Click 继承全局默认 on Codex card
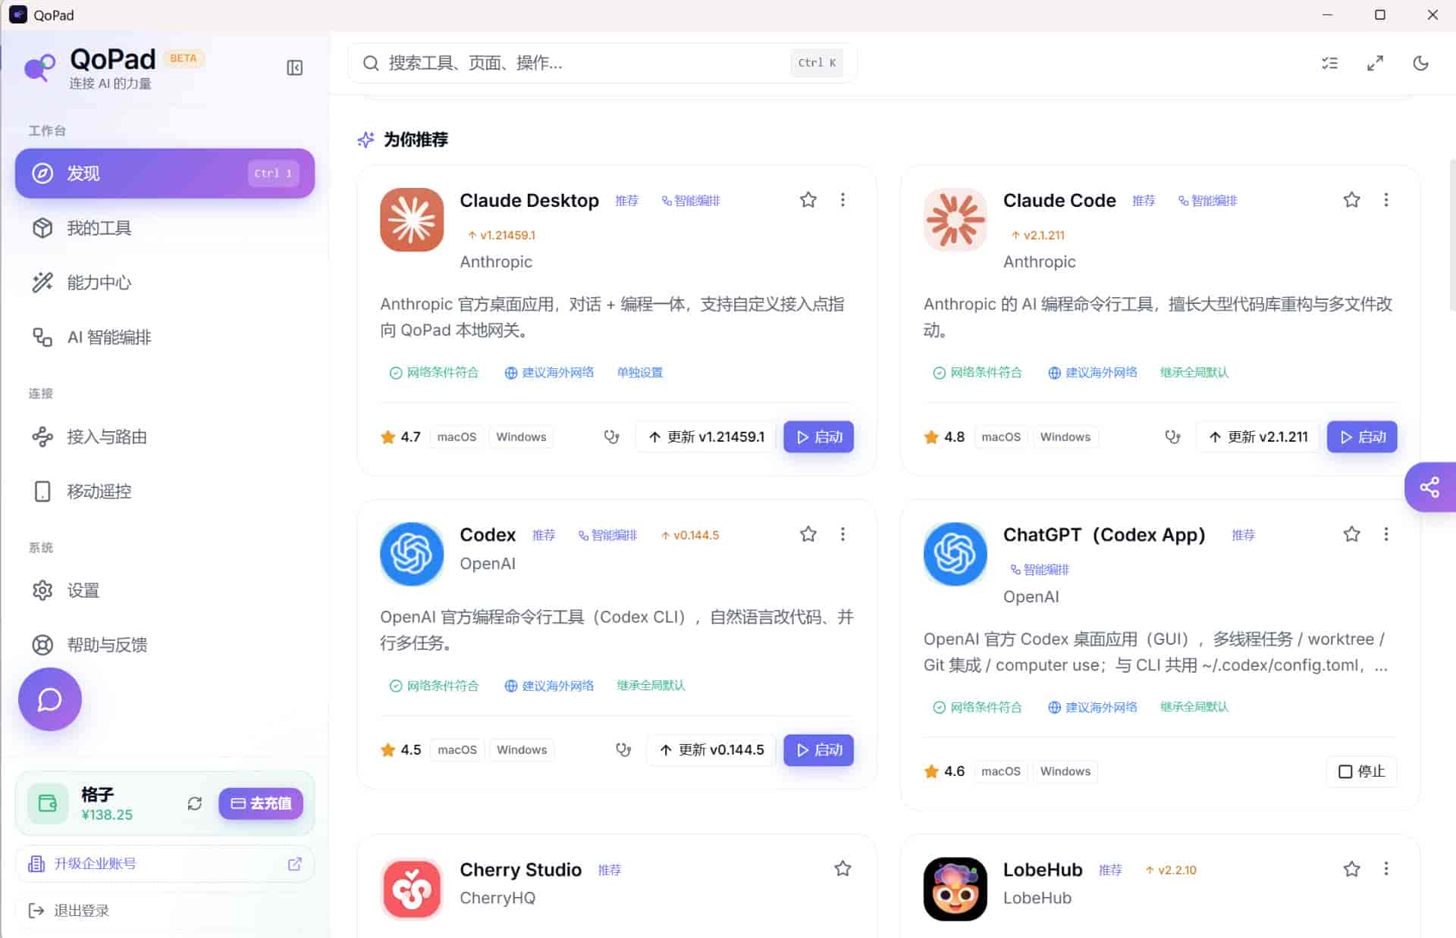The image size is (1456, 938). tap(651, 685)
